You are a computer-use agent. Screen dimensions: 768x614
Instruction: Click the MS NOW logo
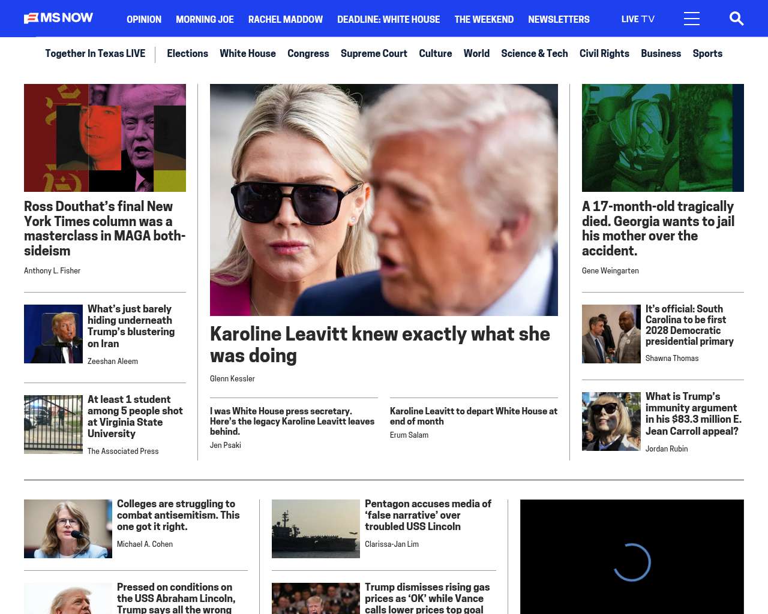[58, 18]
